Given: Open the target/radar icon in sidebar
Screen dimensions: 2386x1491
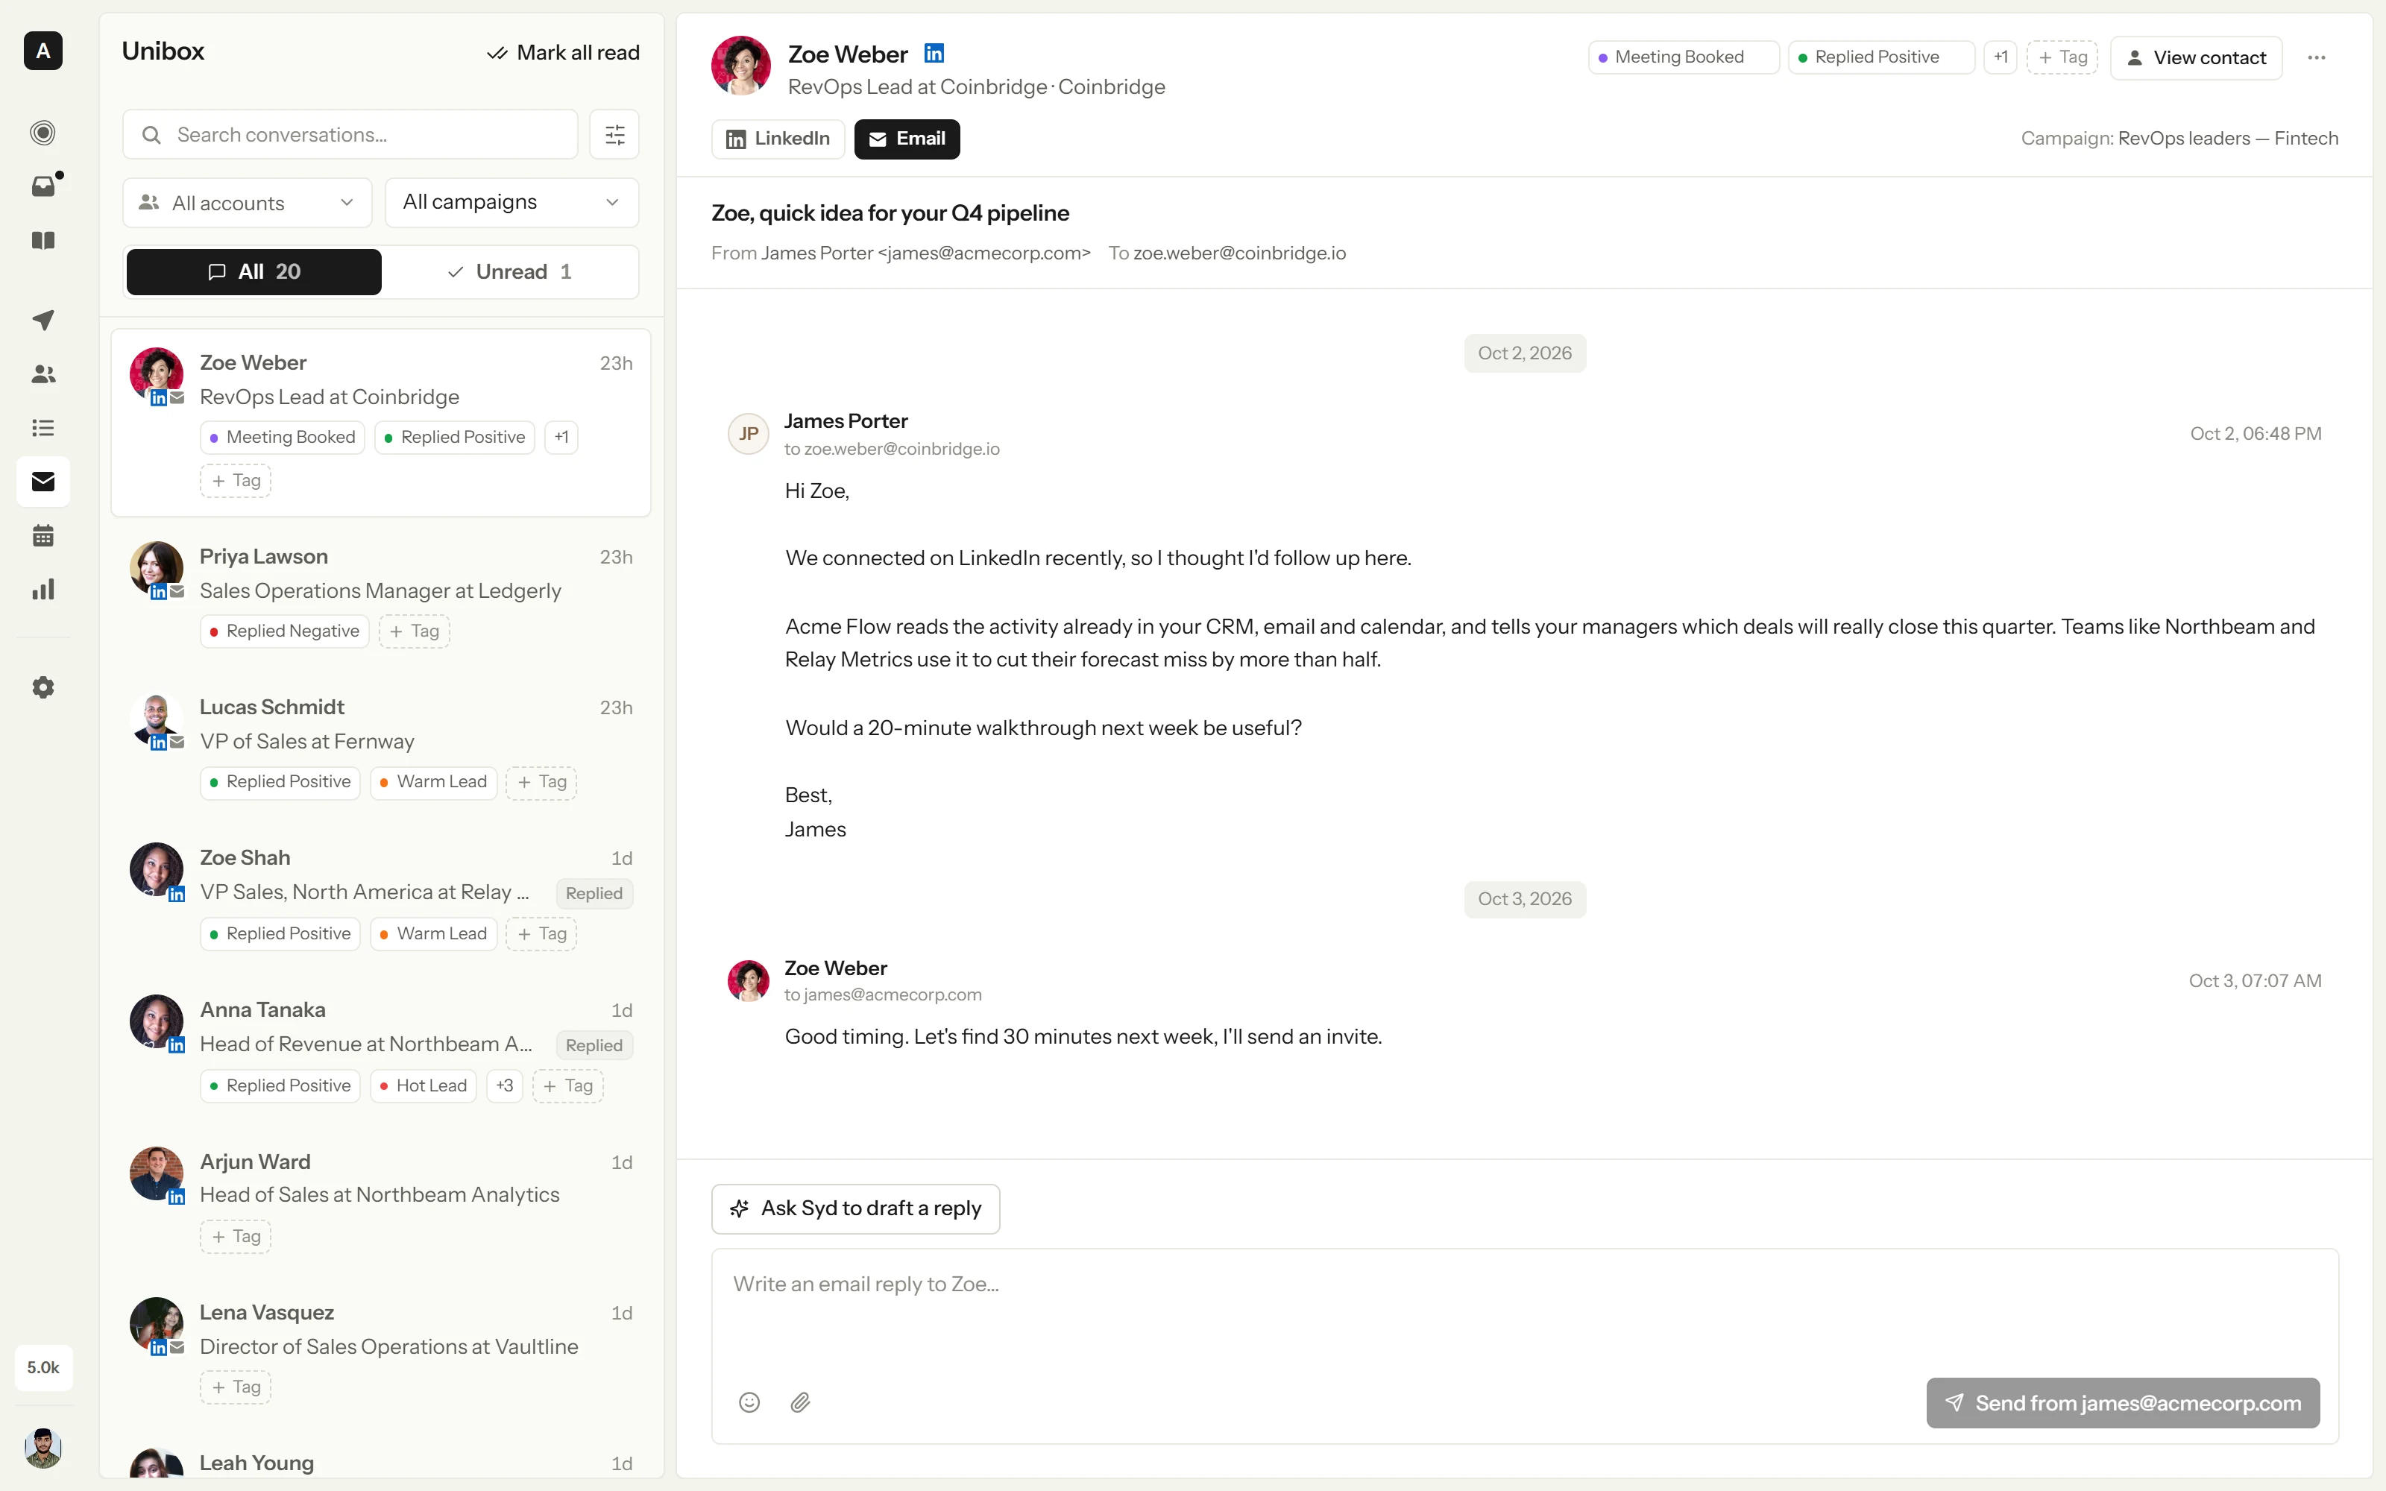Looking at the screenshot, I should [x=43, y=132].
